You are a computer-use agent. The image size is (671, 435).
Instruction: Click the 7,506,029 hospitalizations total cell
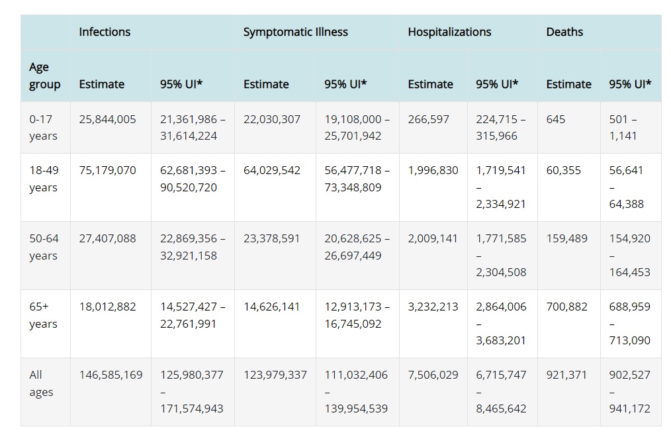pyautogui.click(x=433, y=375)
